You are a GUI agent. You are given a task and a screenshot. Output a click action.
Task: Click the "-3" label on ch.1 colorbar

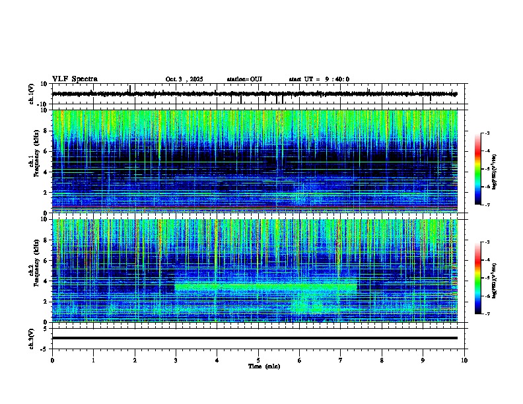(487, 133)
